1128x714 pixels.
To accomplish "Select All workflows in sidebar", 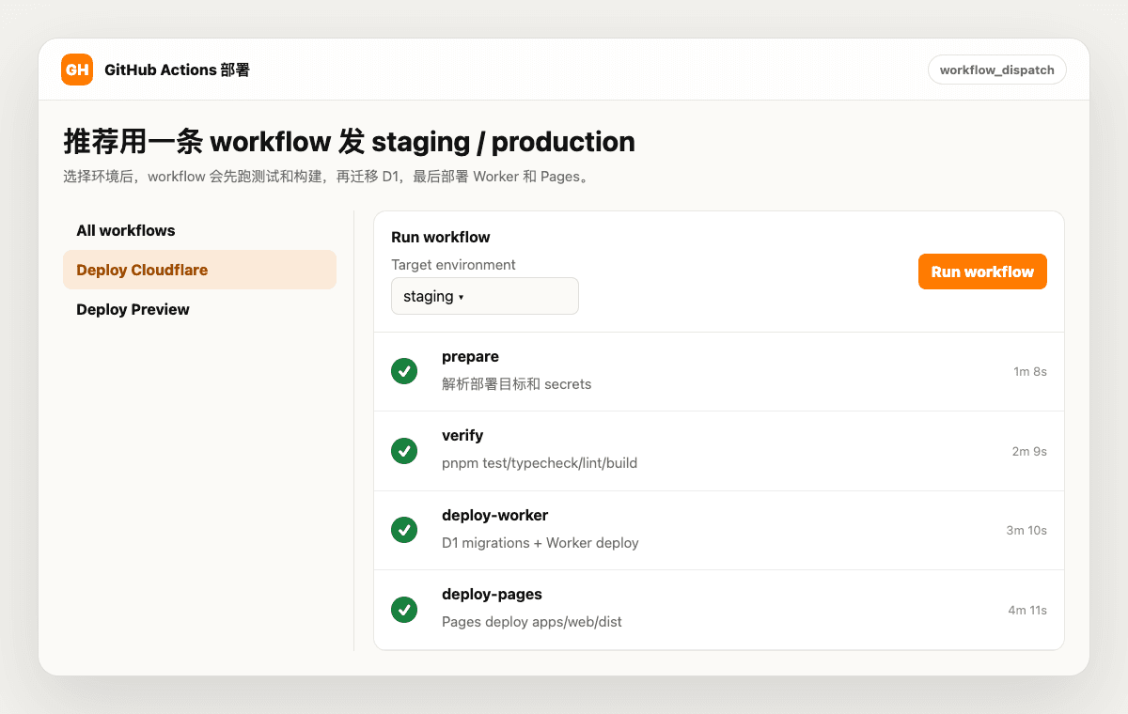I will tap(199, 230).
